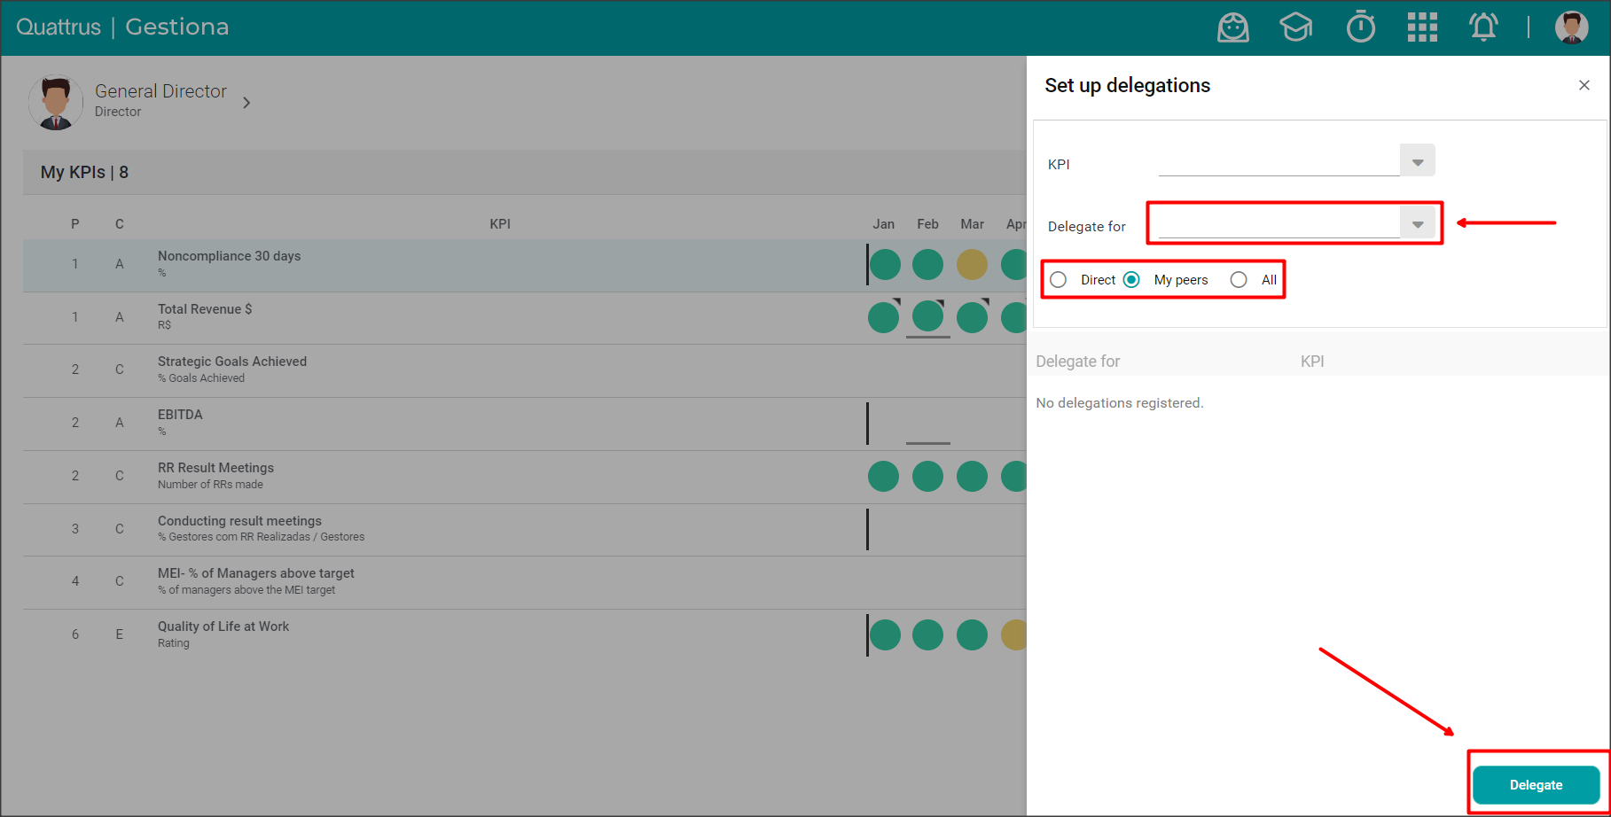Expand the KPI dropdown arrow
Screen dimensions: 1611x817
1417,161
